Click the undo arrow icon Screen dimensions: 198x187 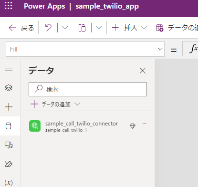coord(48,28)
